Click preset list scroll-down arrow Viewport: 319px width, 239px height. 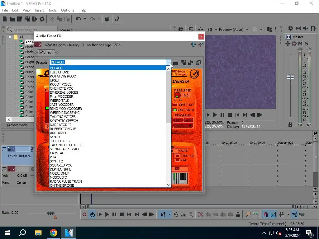[x=168, y=185]
